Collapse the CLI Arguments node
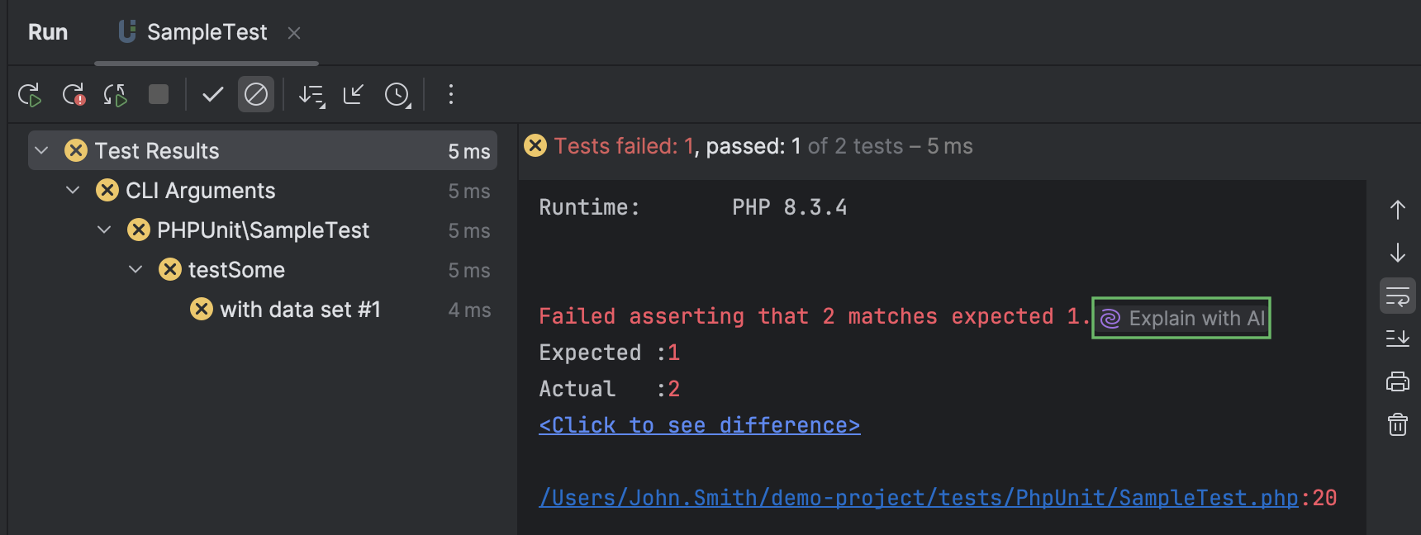The width and height of the screenshot is (1421, 535). [x=74, y=190]
